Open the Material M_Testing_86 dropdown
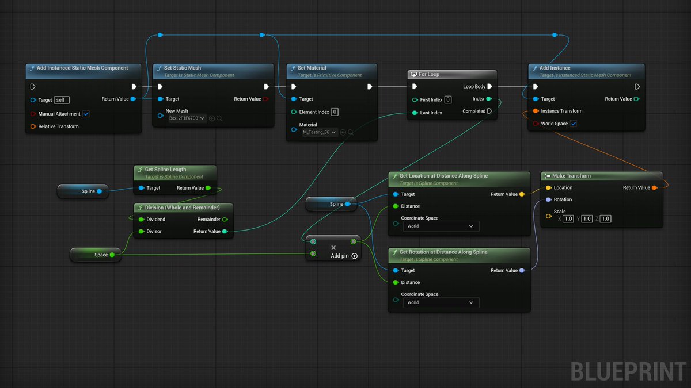The image size is (691, 388). pos(321,132)
